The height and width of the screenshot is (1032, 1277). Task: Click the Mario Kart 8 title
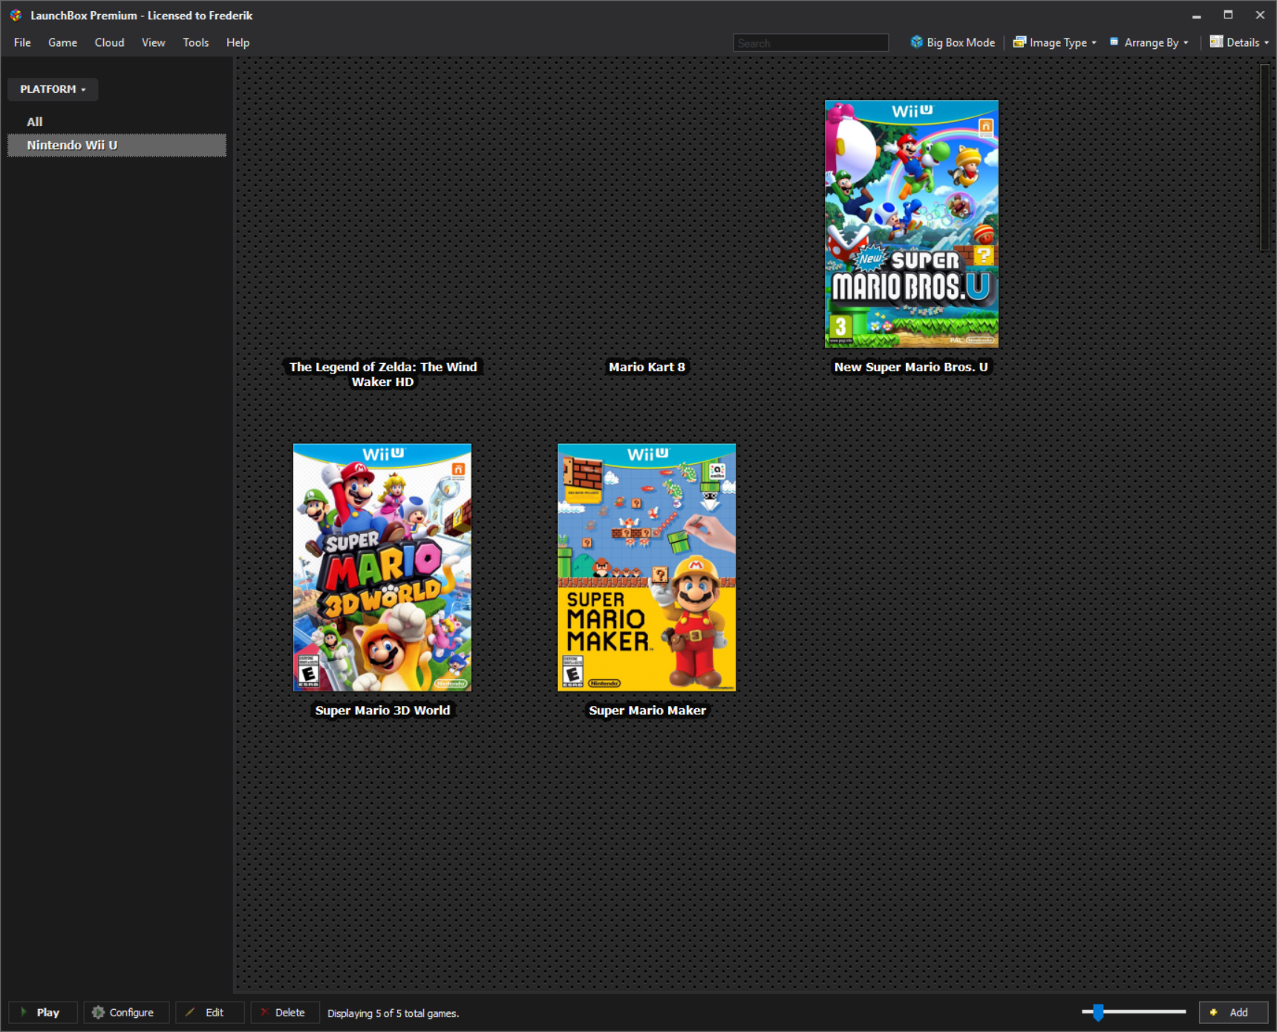[x=647, y=367]
